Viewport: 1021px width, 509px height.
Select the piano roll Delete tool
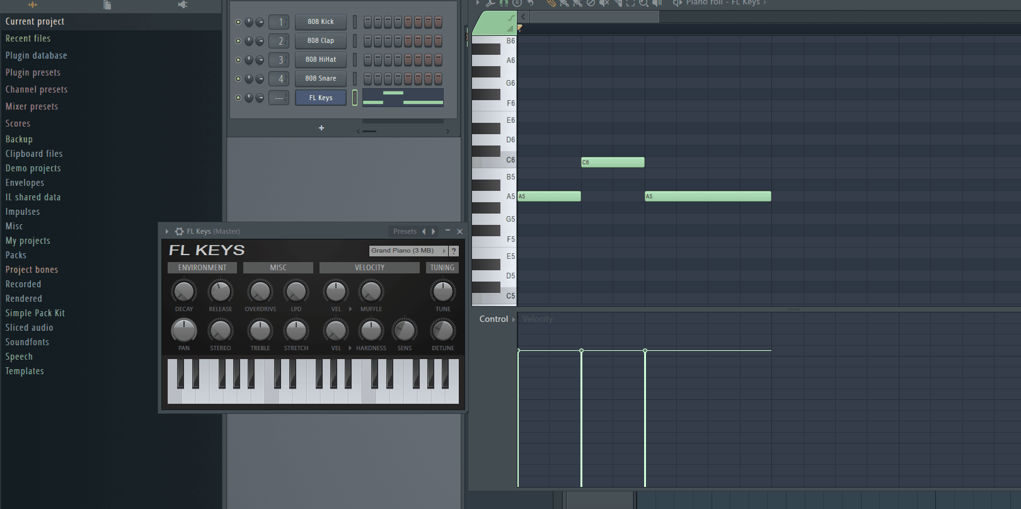591,3
